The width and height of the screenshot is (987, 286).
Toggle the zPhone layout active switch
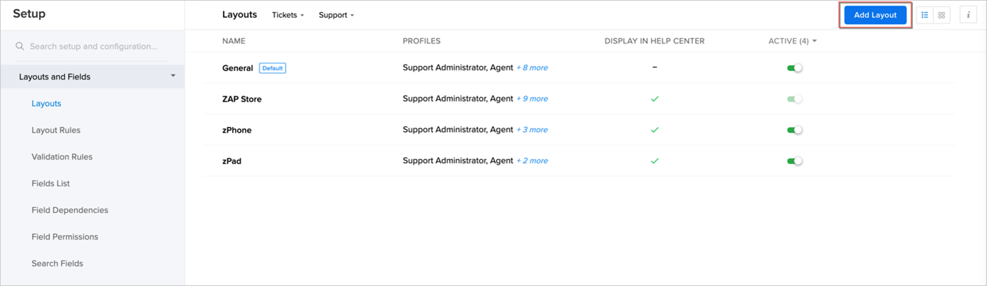[795, 130]
